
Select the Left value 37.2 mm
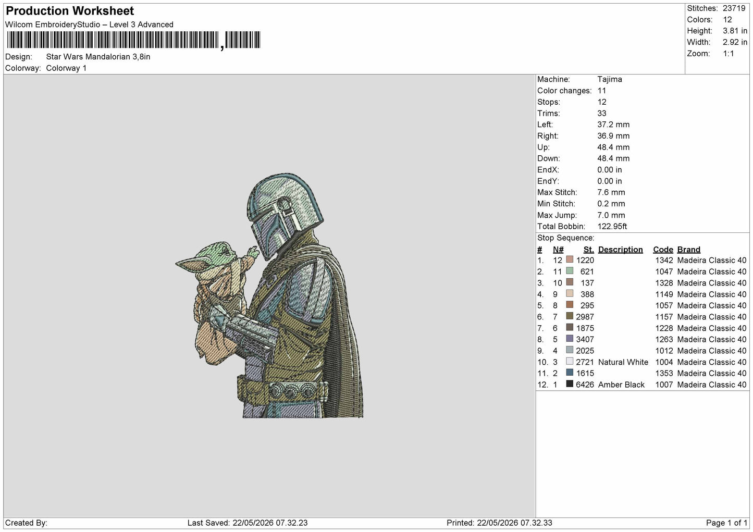[613, 125]
